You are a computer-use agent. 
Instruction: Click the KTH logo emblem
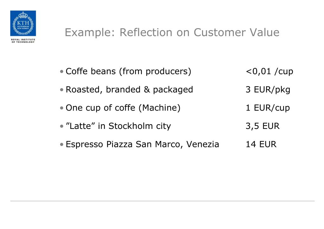[23, 23]
